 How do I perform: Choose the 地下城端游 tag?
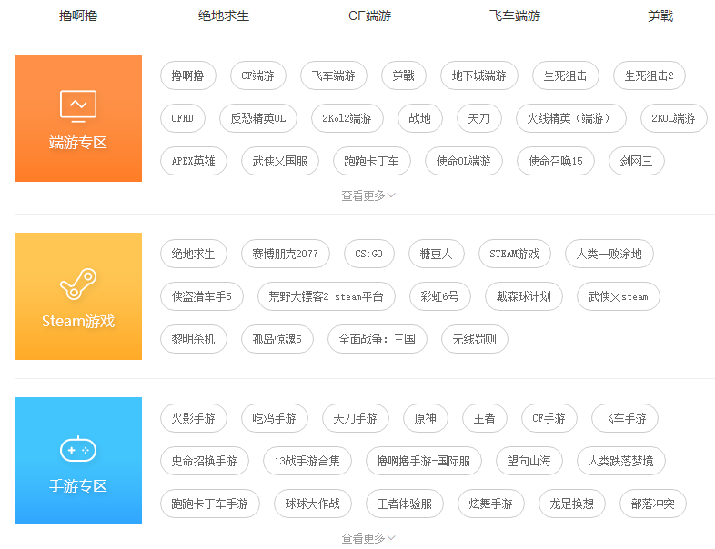click(x=479, y=75)
